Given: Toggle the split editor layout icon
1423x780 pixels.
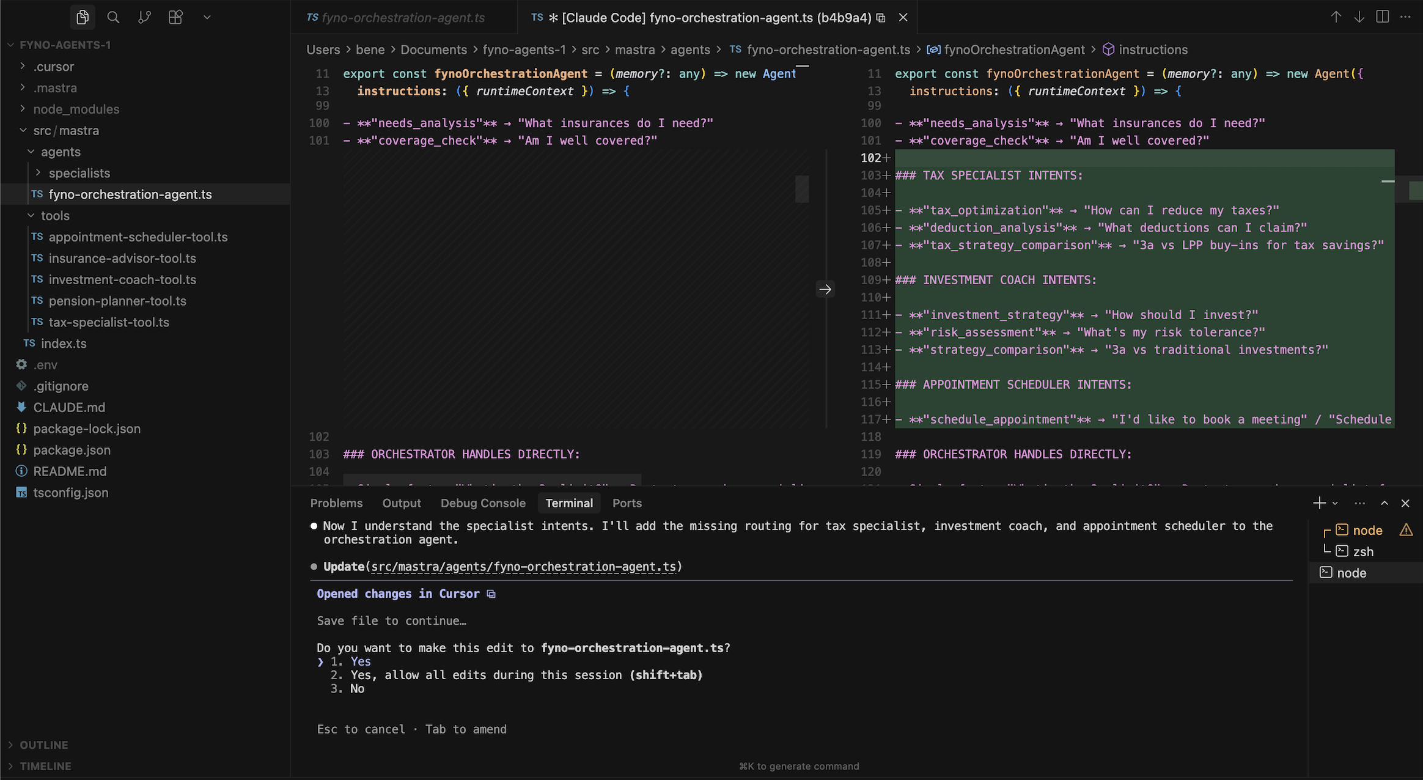Looking at the screenshot, I should (x=1382, y=17).
